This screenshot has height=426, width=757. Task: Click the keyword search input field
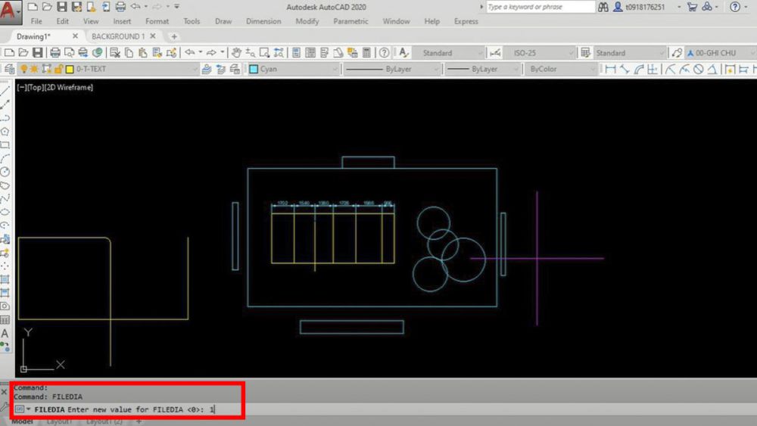[x=540, y=7]
